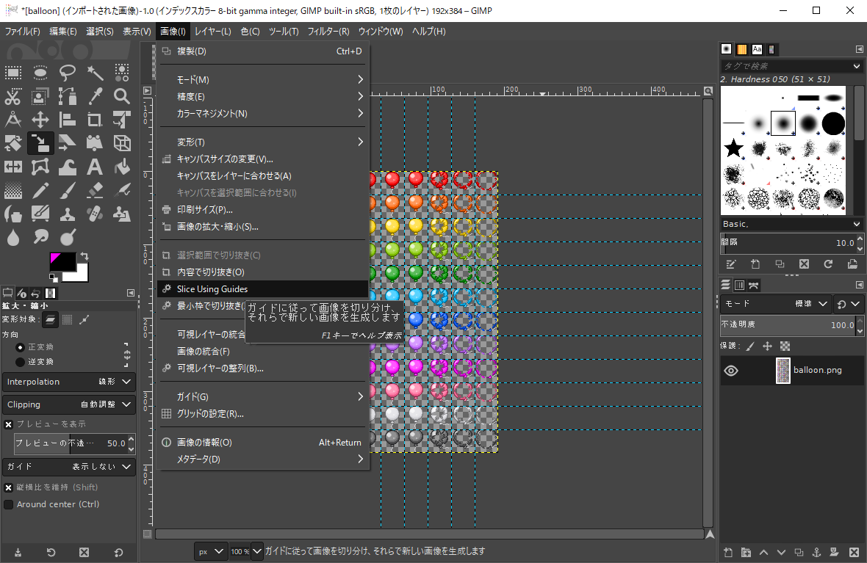Choose Slice Using Guides menu item
Screen dimensions: 867x563
[213, 288]
